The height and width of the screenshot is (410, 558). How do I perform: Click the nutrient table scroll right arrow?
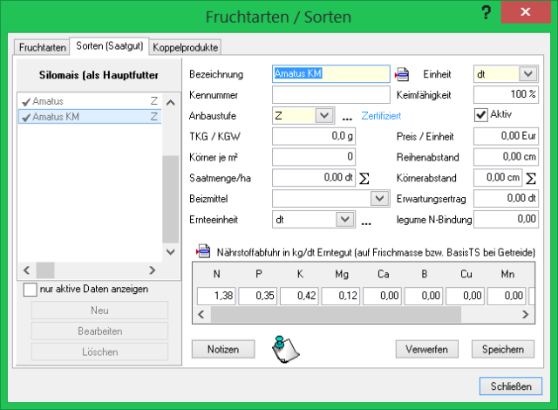coord(525,315)
